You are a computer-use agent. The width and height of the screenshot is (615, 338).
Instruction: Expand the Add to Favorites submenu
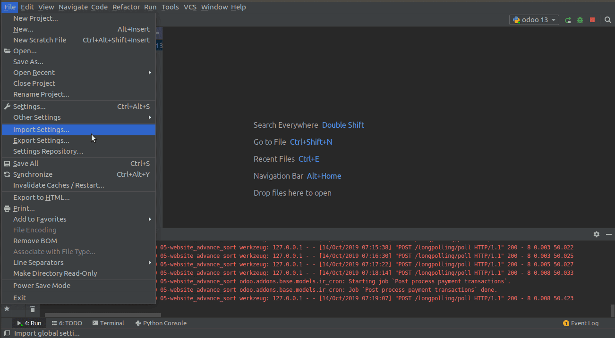tap(78, 219)
